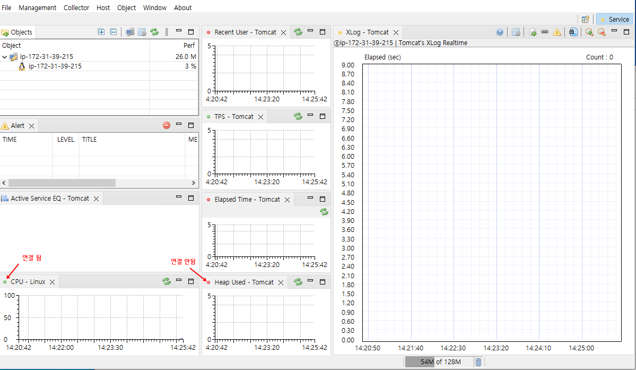Click the Perf column header in Objects panel
636x370 pixels.
point(173,46)
